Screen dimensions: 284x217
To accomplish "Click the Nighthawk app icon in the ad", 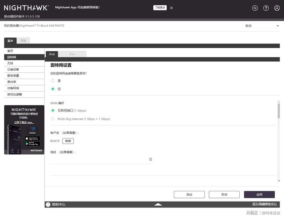I will (33, 130).
